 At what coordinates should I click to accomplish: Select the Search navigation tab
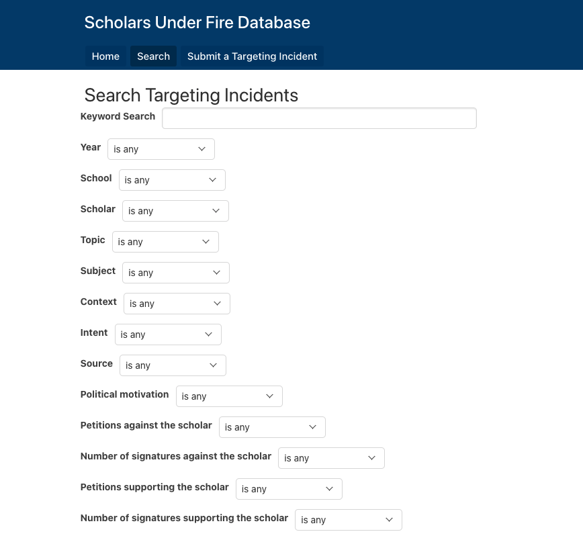pyautogui.click(x=153, y=56)
